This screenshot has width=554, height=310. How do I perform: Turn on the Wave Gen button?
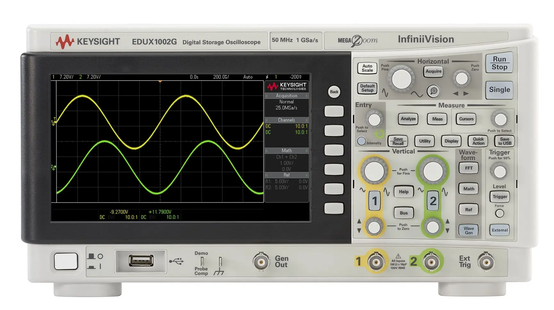(469, 230)
